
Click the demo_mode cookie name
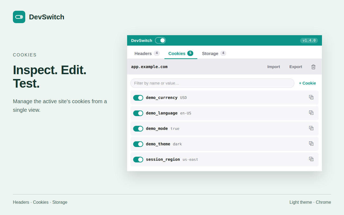point(157,128)
